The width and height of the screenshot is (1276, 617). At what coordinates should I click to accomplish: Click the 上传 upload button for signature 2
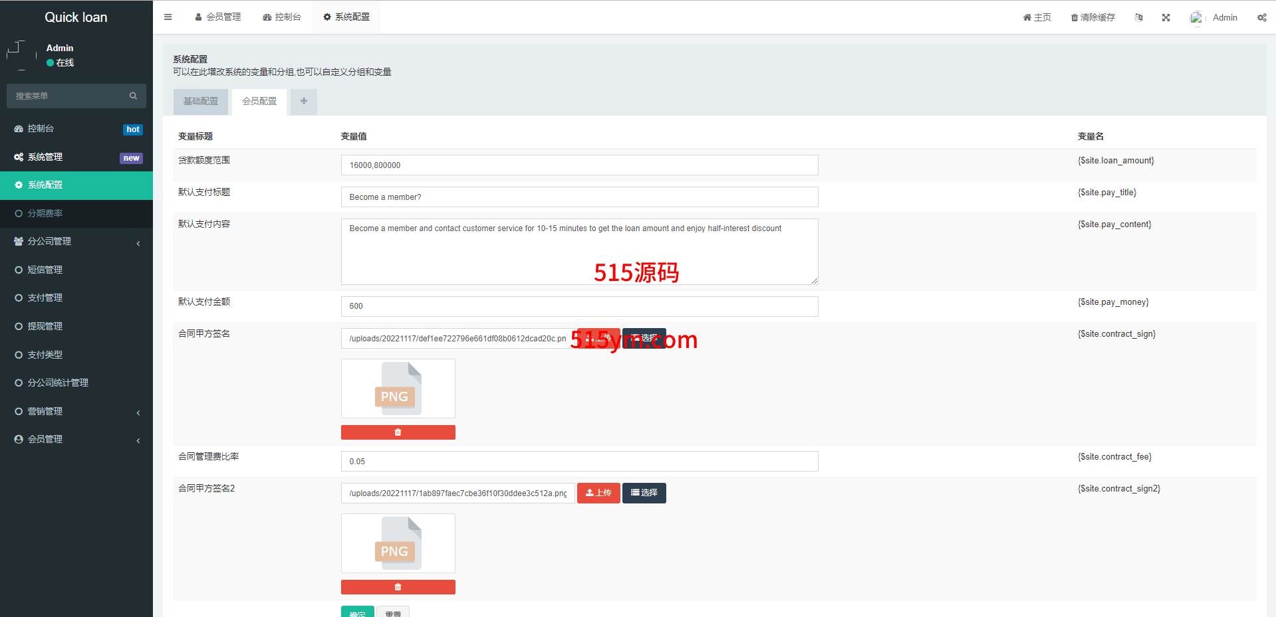coord(598,493)
